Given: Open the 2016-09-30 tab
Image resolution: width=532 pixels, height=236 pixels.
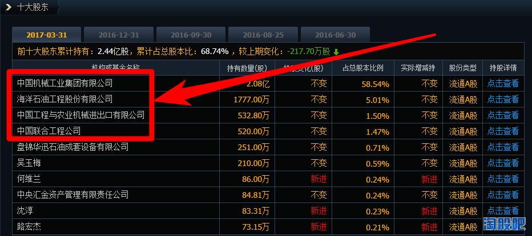Looking at the screenshot, I should pyautogui.click(x=191, y=35).
